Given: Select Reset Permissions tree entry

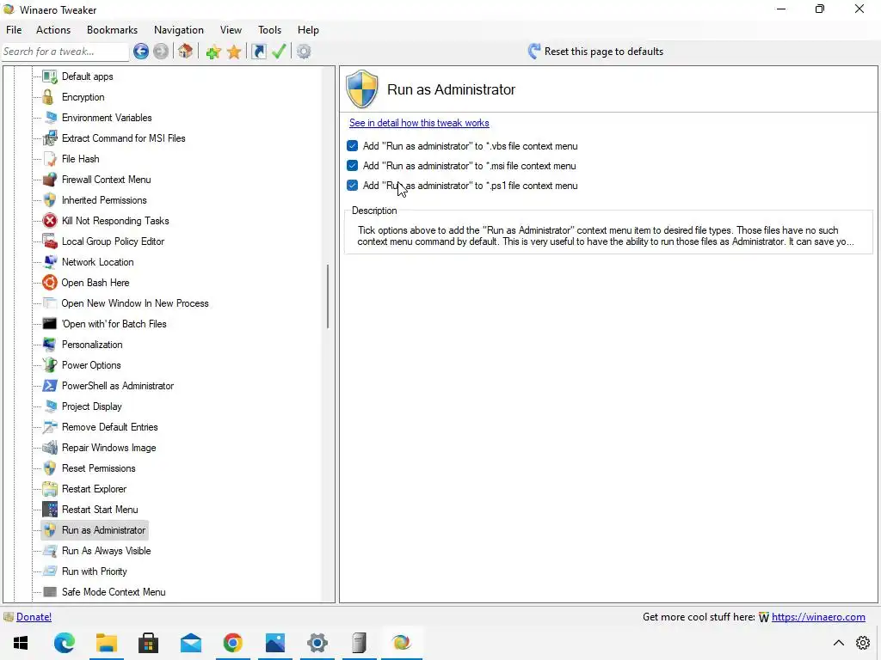Looking at the screenshot, I should [x=98, y=468].
